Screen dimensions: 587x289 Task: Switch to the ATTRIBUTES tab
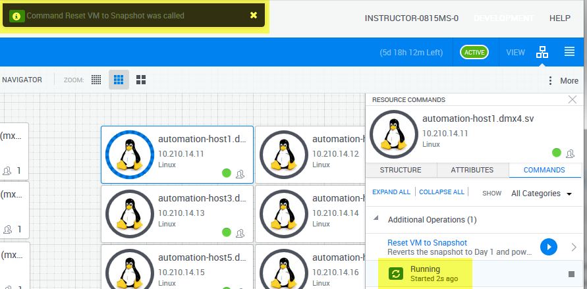tap(472, 170)
